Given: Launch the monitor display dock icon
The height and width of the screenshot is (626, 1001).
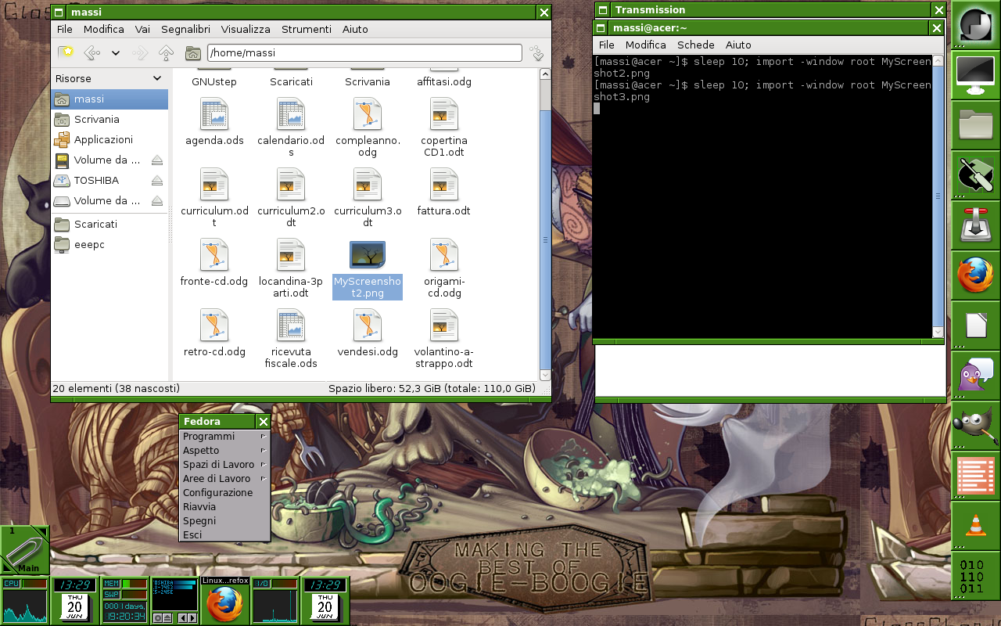Looking at the screenshot, I should (975, 75).
